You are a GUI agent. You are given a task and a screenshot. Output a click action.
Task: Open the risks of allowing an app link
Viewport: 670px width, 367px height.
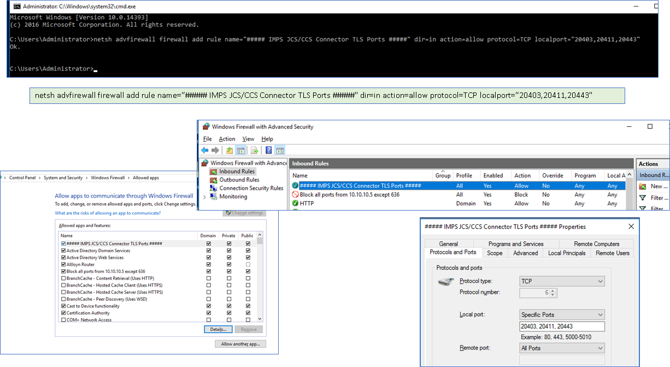pos(108,213)
